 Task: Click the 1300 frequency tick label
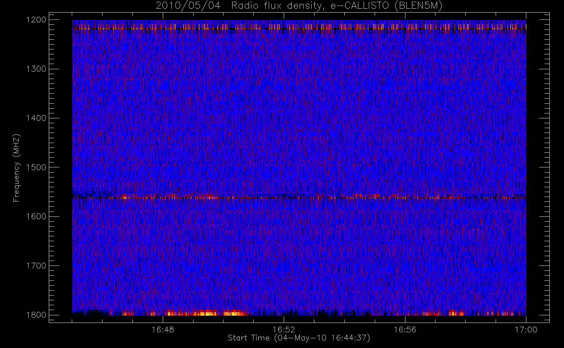pyautogui.click(x=36, y=69)
